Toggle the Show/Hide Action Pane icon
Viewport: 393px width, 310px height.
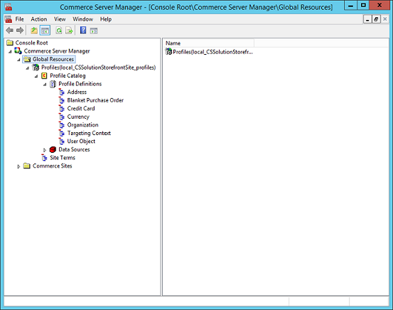[94, 31]
